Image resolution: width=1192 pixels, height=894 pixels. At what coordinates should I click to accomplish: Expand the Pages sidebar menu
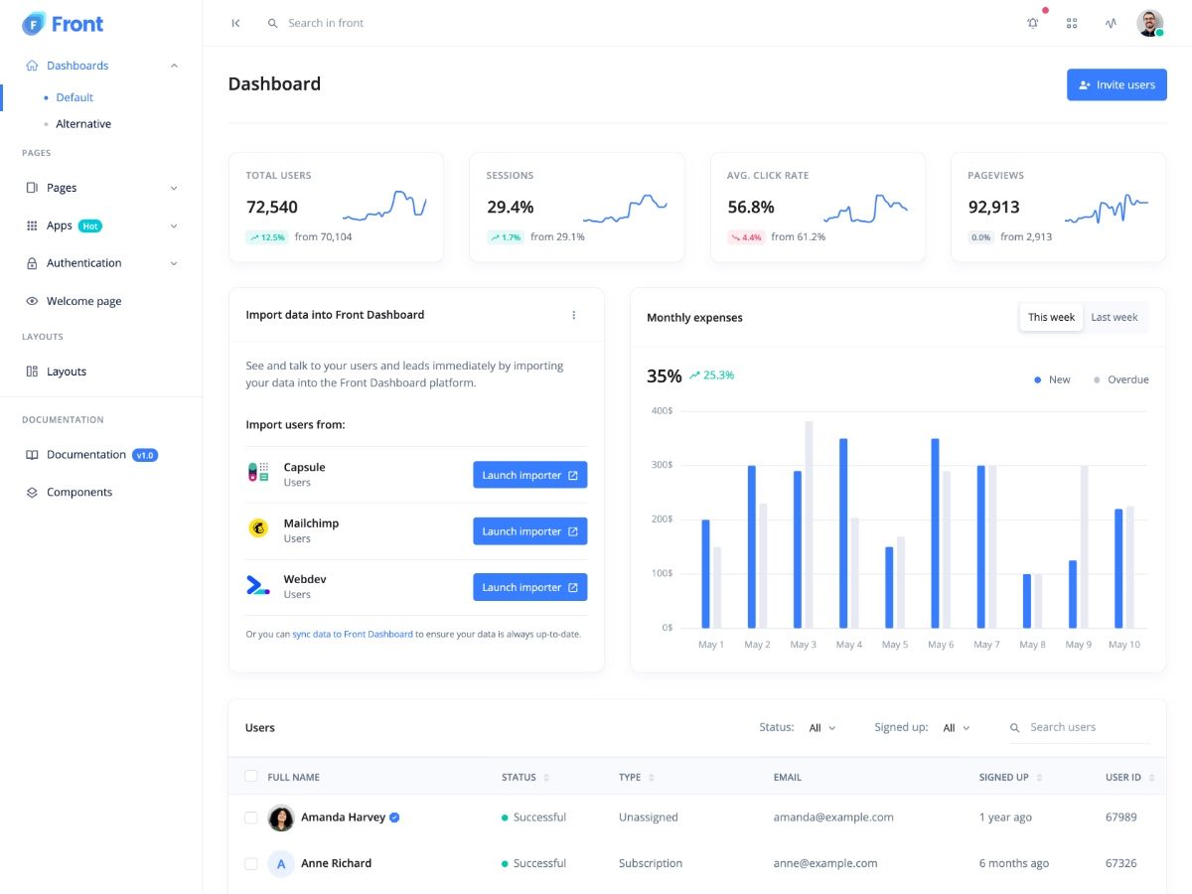coord(100,188)
